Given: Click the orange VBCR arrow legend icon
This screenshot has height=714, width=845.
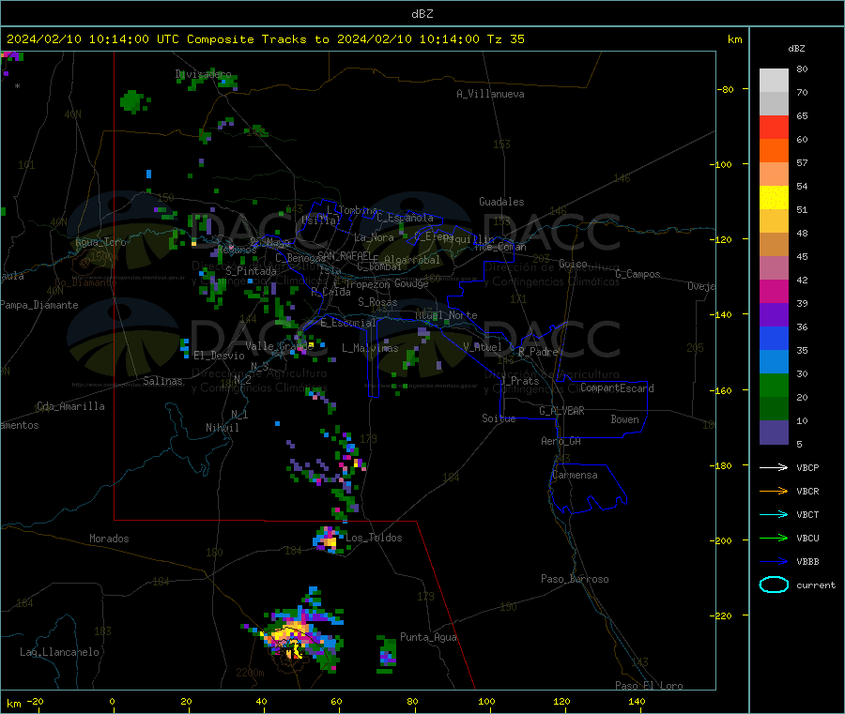Looking at the screenshot, I should click(774, 491).
